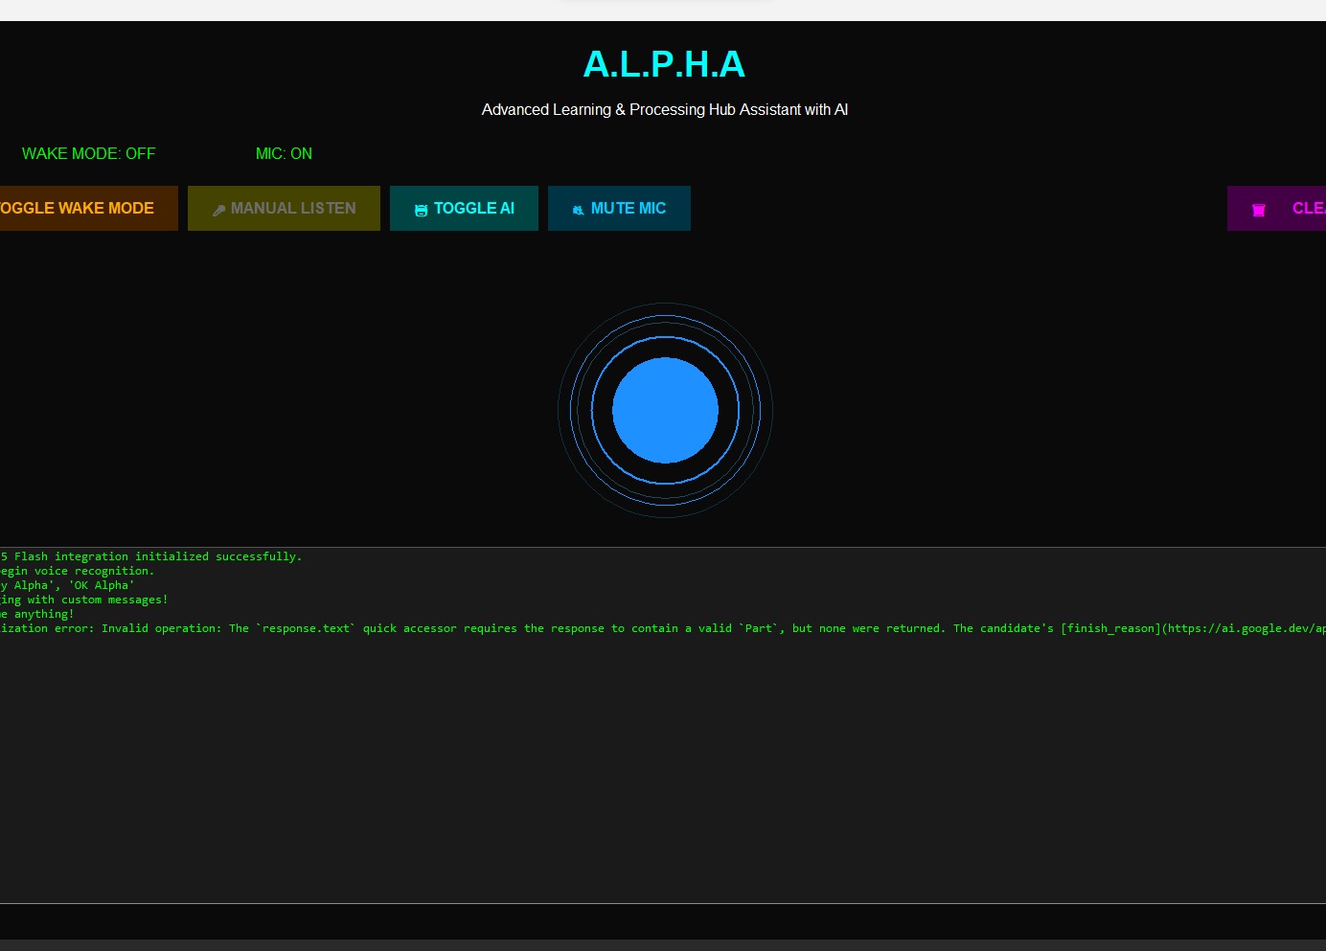
Task: Click the robot icon on the Toggle AI button
Action: [422, 209]
